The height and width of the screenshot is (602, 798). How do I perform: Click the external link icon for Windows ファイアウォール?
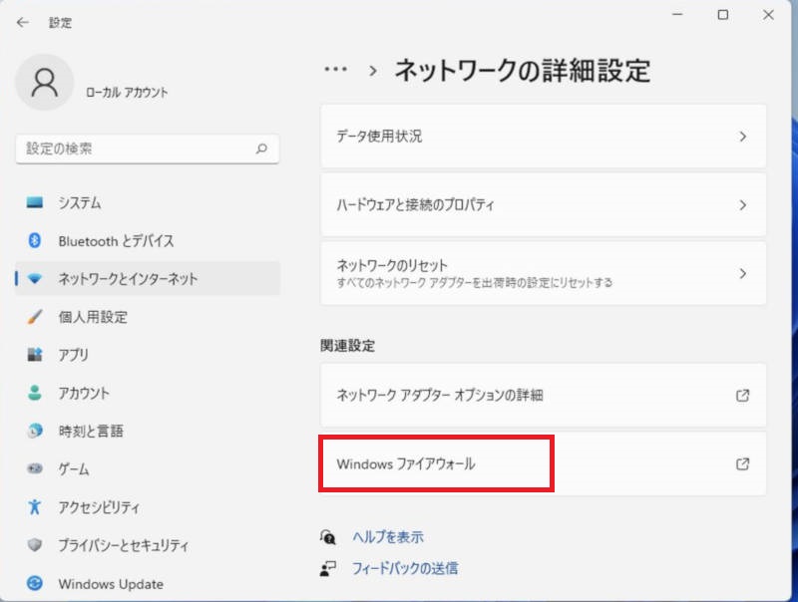point(742,463)
